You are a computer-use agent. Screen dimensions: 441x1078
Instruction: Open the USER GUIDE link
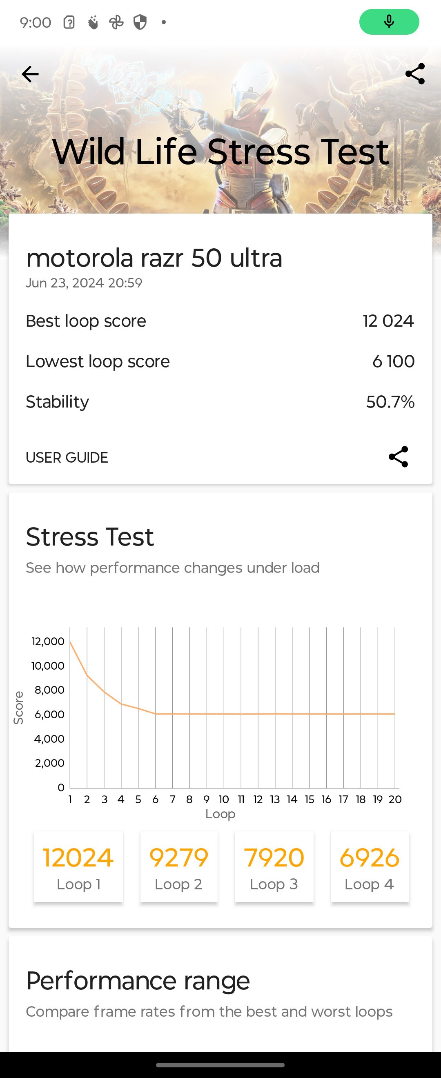[x=67, y=457]
